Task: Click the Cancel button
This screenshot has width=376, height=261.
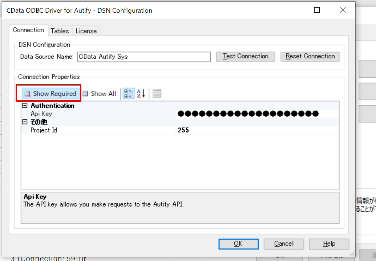Action: click(284, 244)
